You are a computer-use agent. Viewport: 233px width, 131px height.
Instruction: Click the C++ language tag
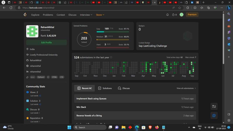pyautogui.click(x=32, y=77)
